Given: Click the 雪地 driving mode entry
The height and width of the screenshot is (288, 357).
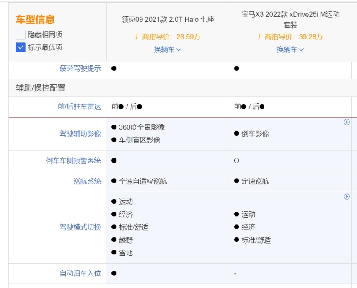Looking at the screenshot, I should point(122,253).
